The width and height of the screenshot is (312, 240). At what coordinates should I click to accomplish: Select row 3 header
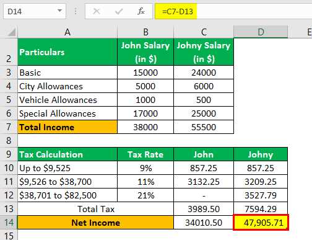point(9,73)
